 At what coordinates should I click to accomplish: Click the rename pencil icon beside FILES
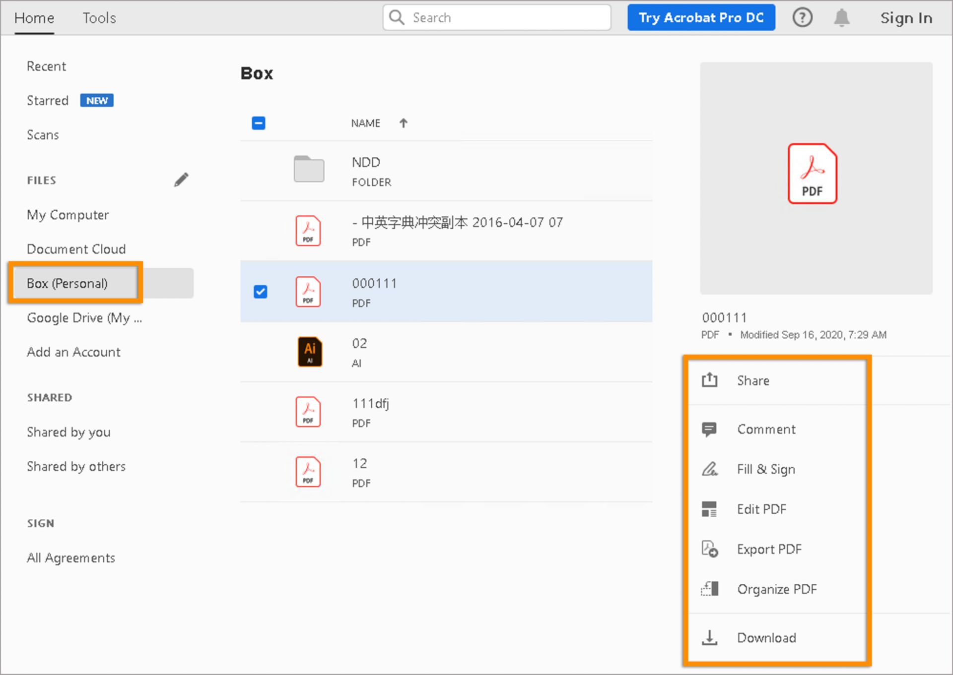click(x=182, y=179)
